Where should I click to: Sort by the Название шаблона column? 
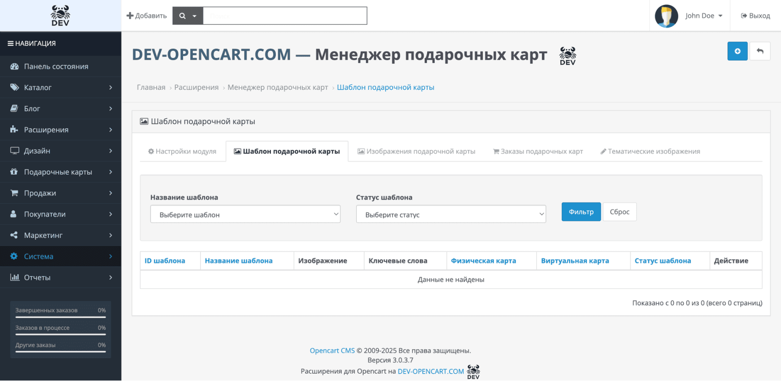[x=239, y=261]
